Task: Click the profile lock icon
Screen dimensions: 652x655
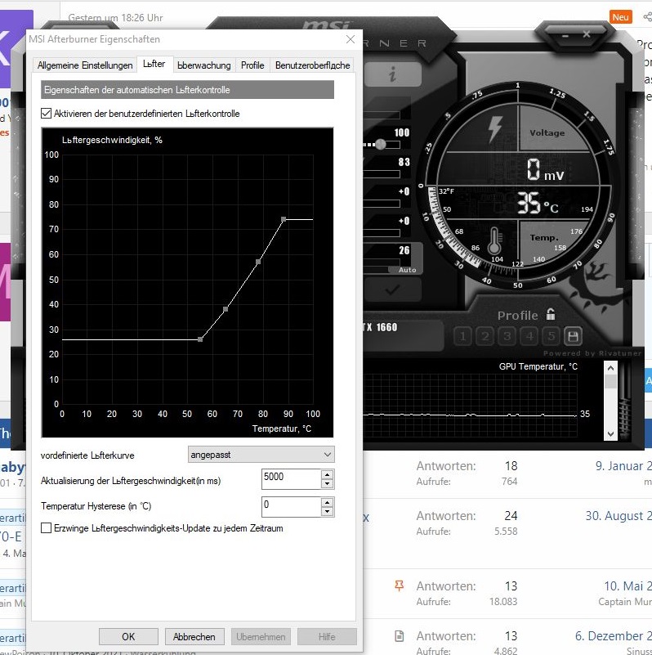Action: tap(551, 314)
